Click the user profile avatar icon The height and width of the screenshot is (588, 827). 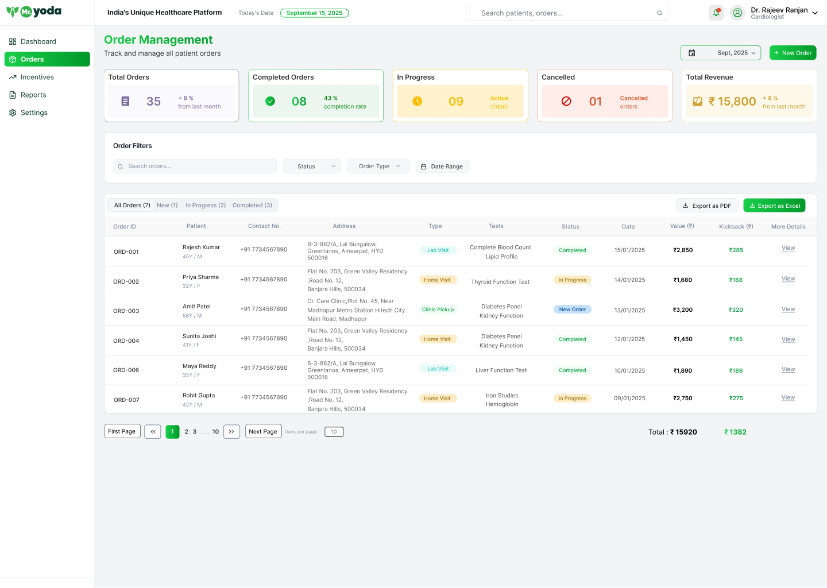tap(737, 13)
